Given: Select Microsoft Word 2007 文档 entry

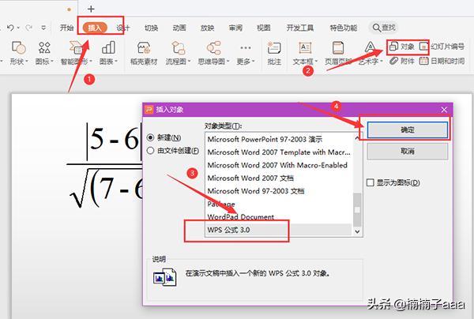Looking at the screenshot, I should coord(278,178).
